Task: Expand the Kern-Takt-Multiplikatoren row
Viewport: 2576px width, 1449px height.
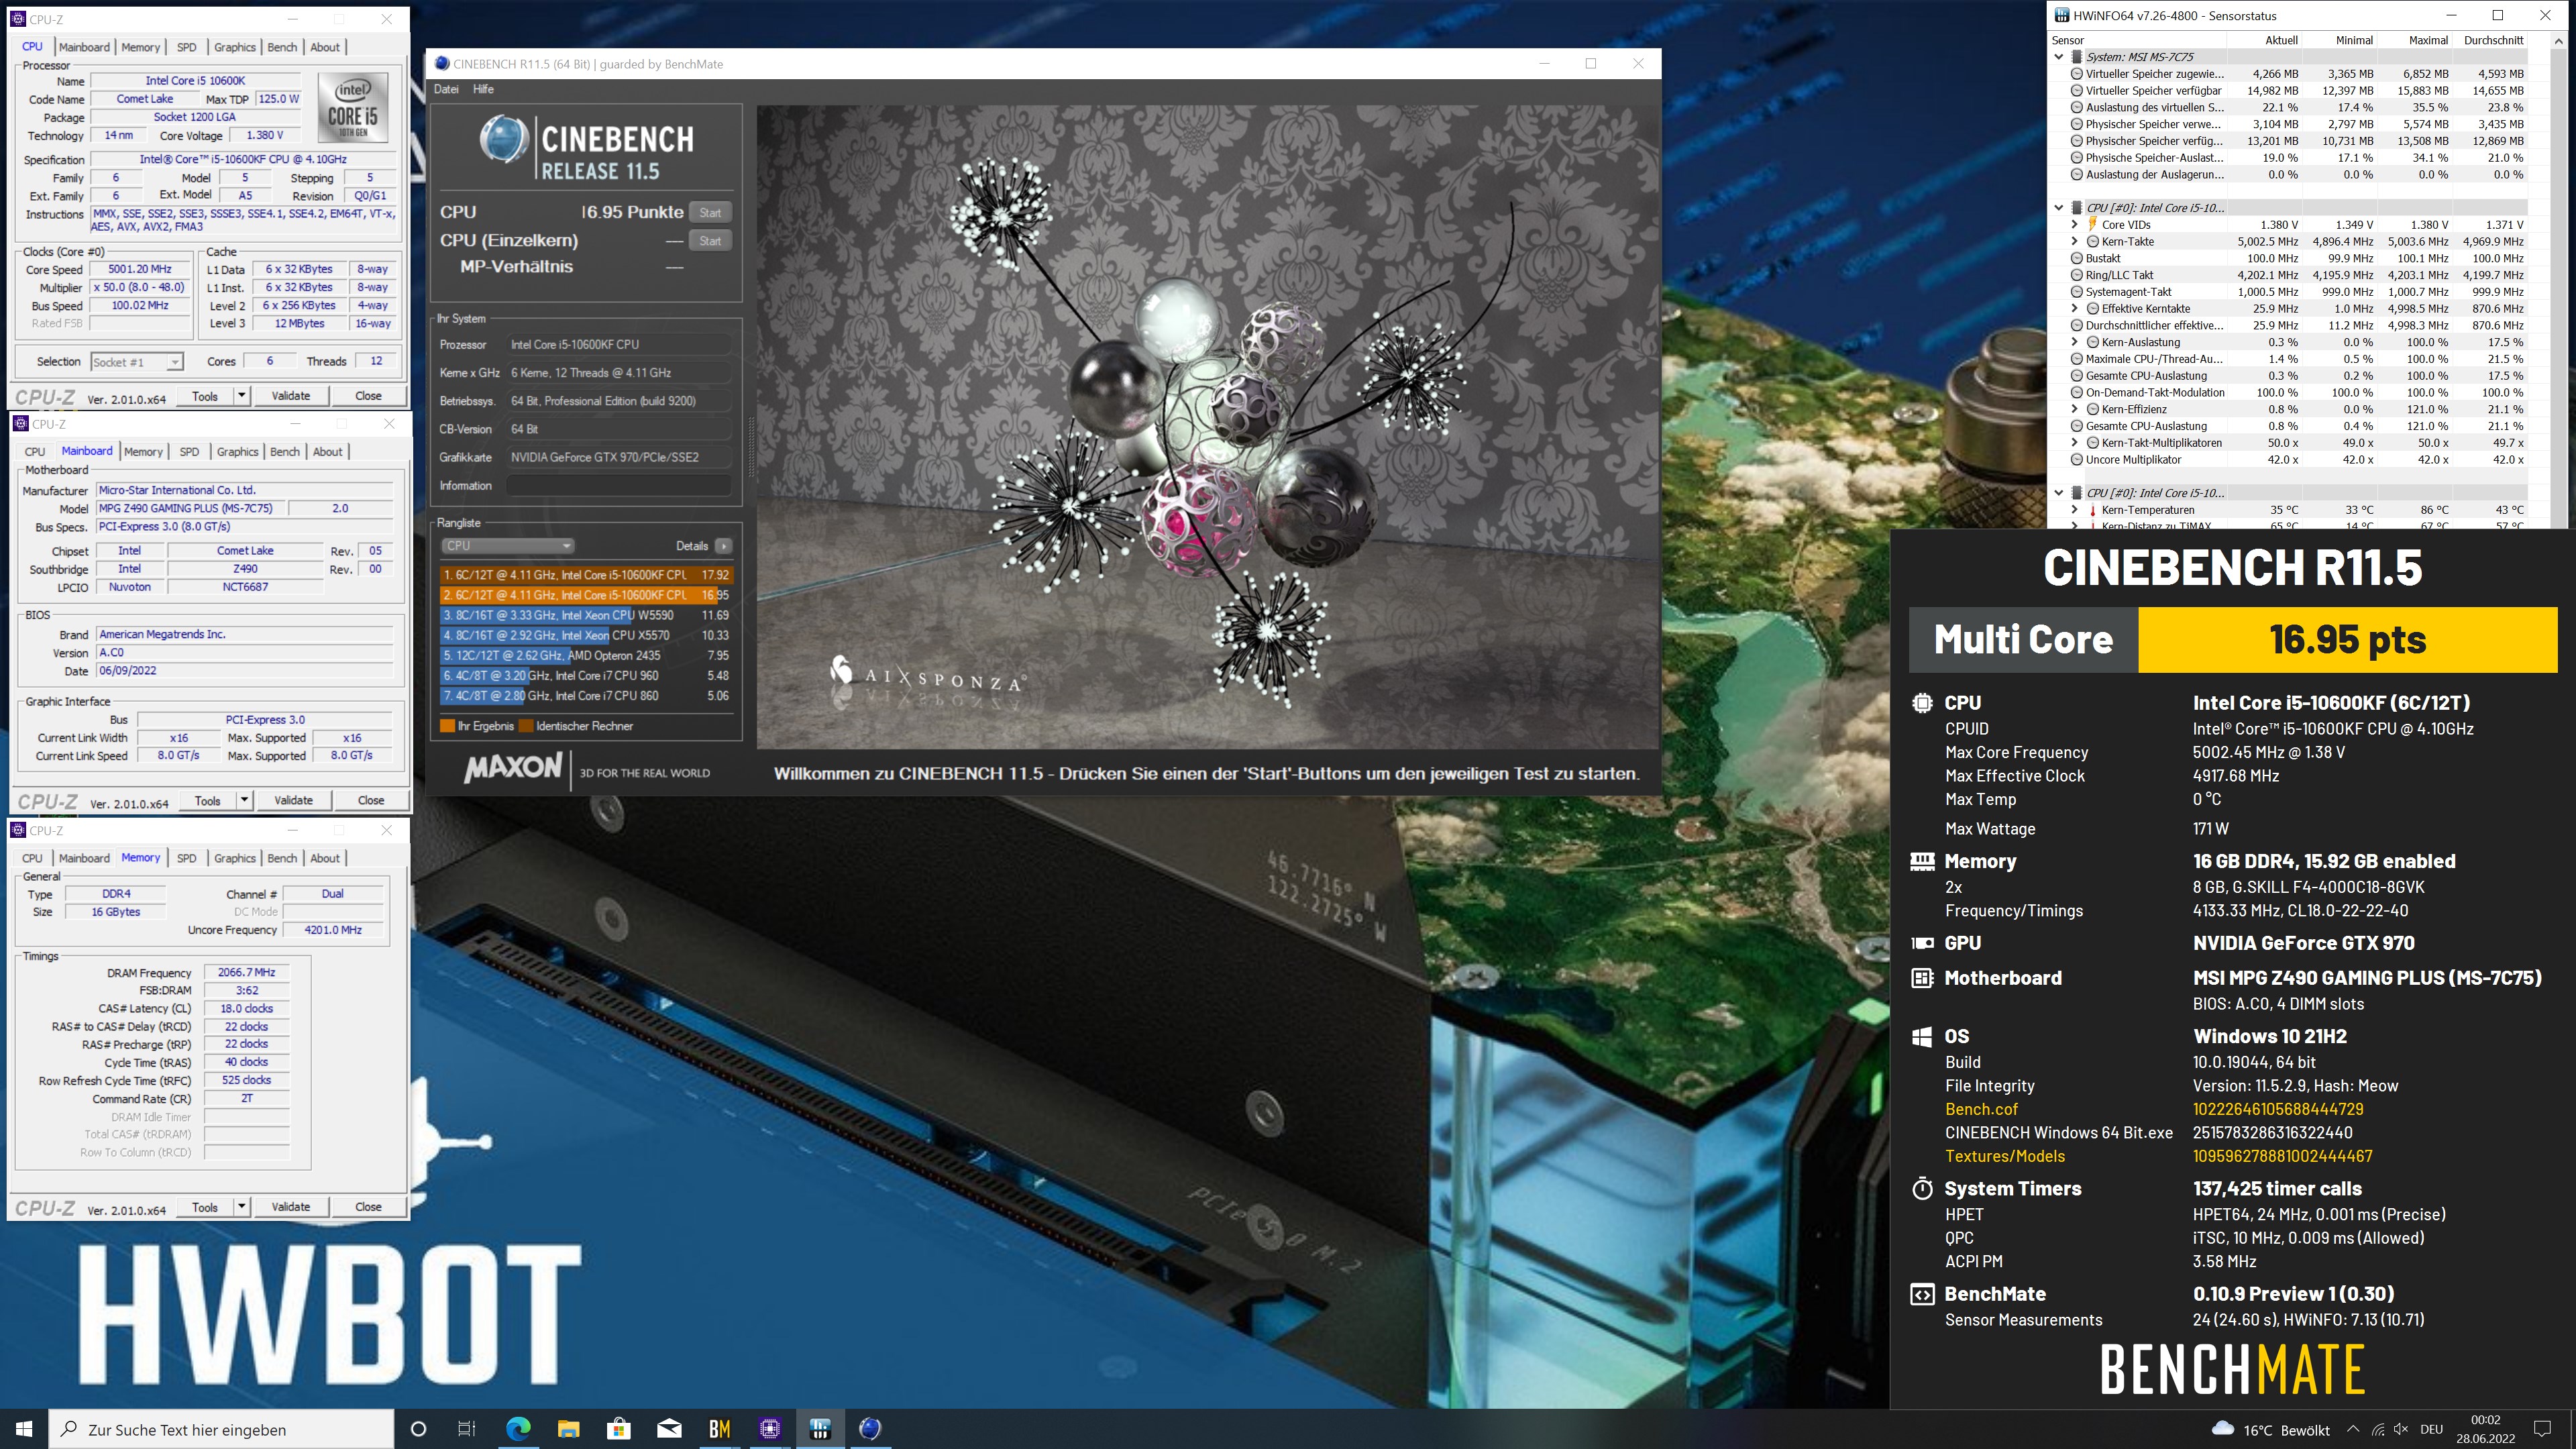Action: tap(2075, 443)
